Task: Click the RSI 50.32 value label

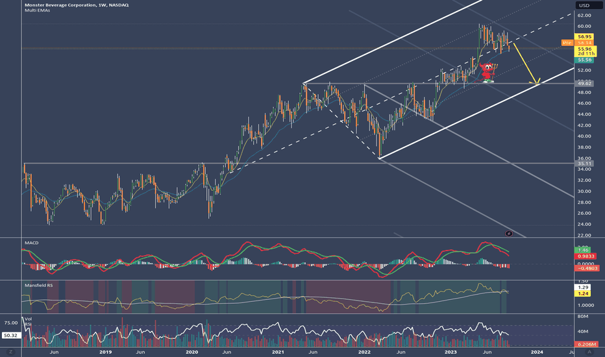Action: 11,336
